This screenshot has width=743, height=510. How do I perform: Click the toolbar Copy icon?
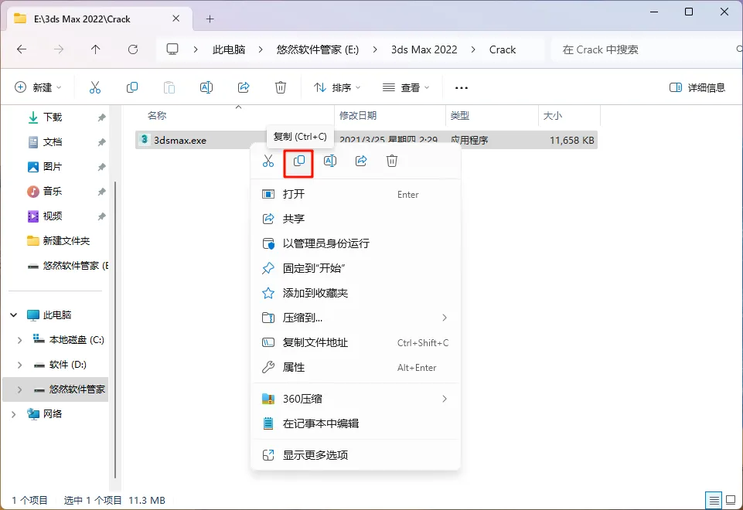132,87
